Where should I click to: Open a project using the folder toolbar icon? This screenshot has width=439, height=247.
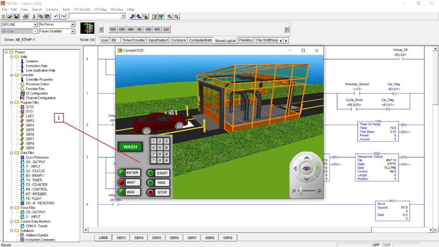pyautogui.click(x=10, y=16)
